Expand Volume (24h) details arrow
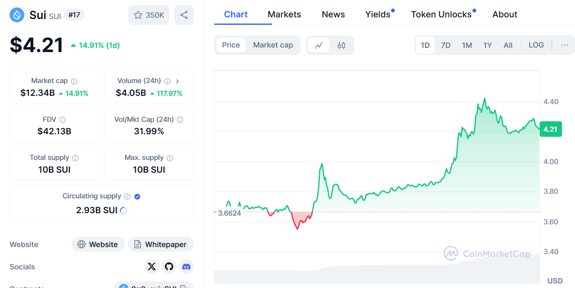 click(x=177, y=81)
